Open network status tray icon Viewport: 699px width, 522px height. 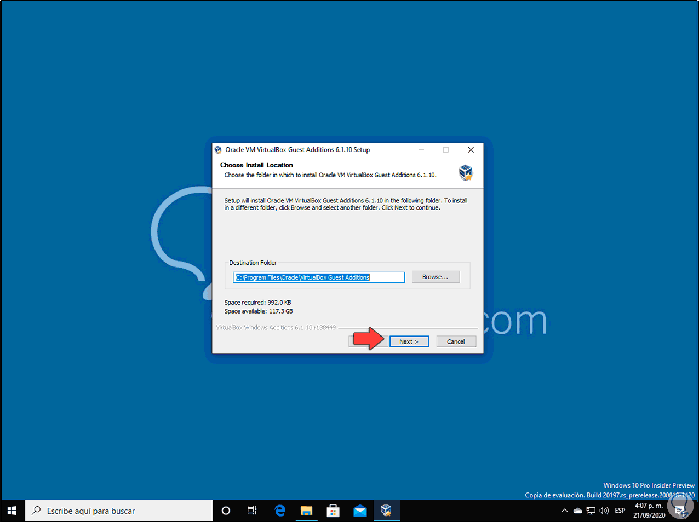coord(591,511)
